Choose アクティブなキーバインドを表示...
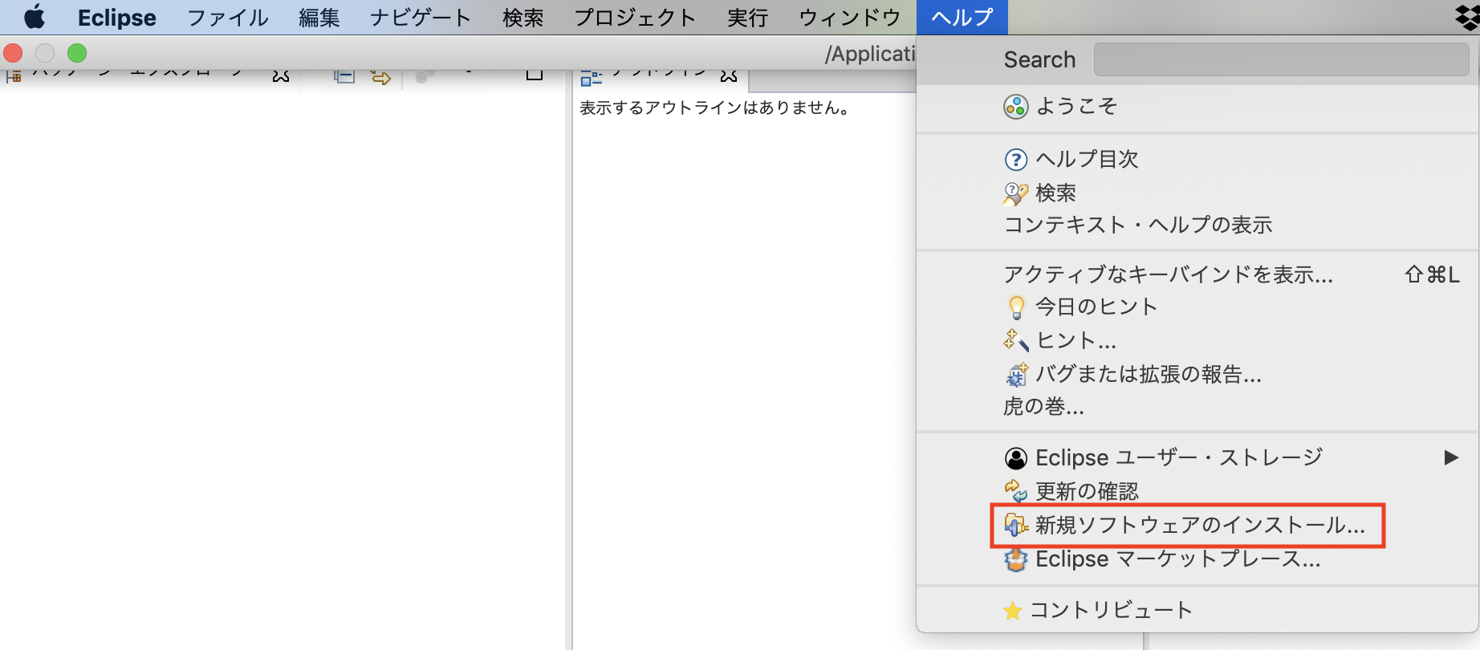Screen dimensions: 1480x650 coord(1197,274)
